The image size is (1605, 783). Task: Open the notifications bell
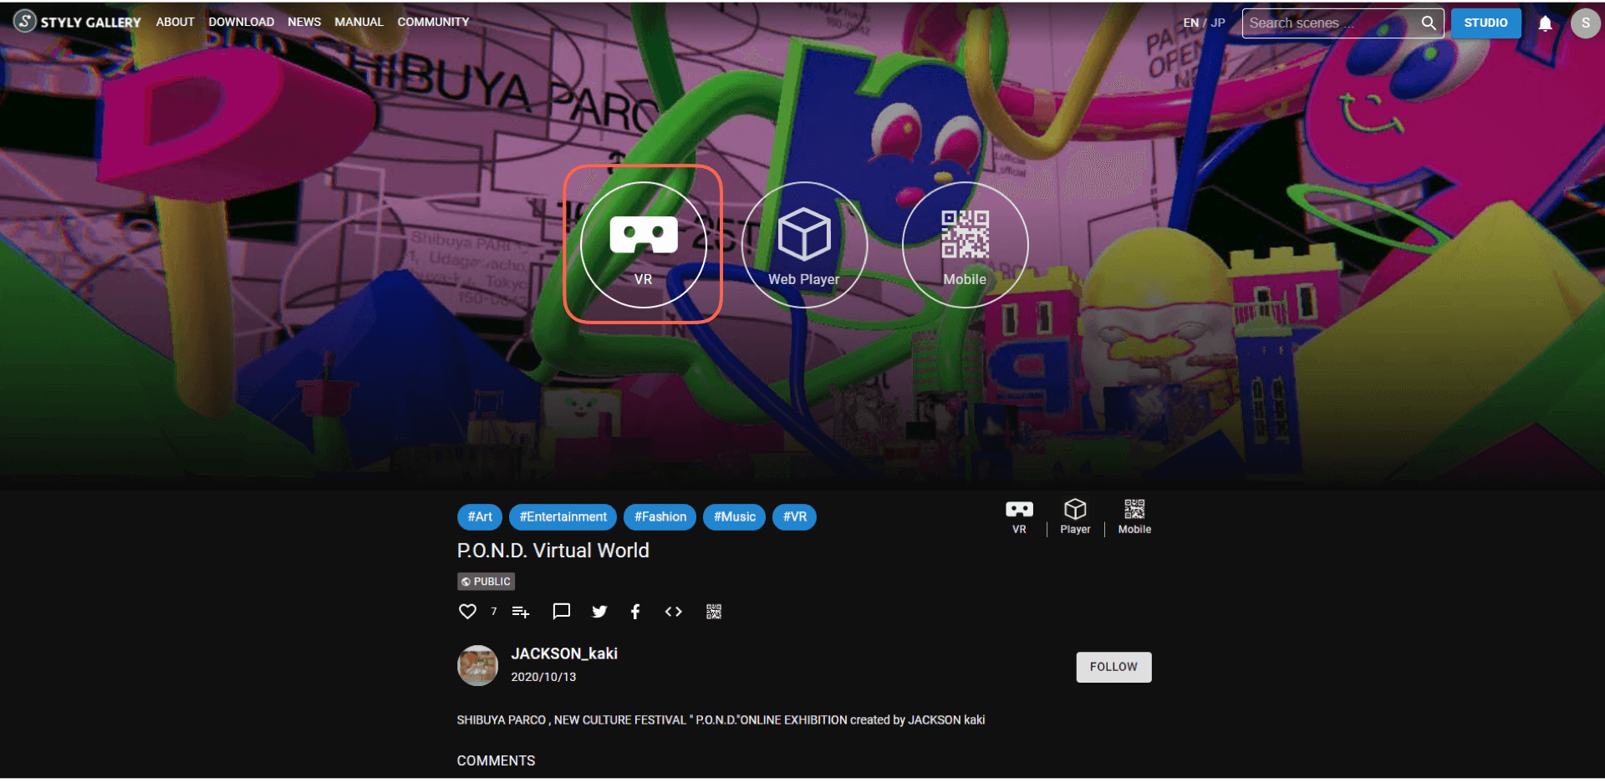(1546, 23)
